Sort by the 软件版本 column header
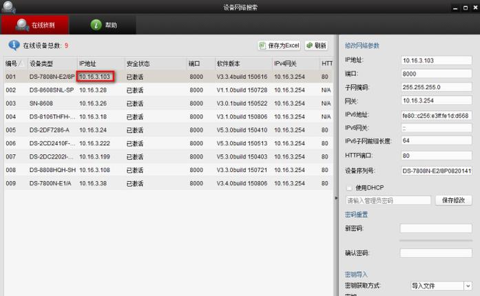Image resolution: width=480 pixels, height=296 pixels. click(x=243, y=63)
